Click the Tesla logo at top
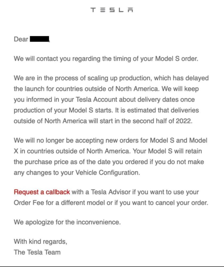Viewport: 224px width, 267px height. [x=112, y=10]
